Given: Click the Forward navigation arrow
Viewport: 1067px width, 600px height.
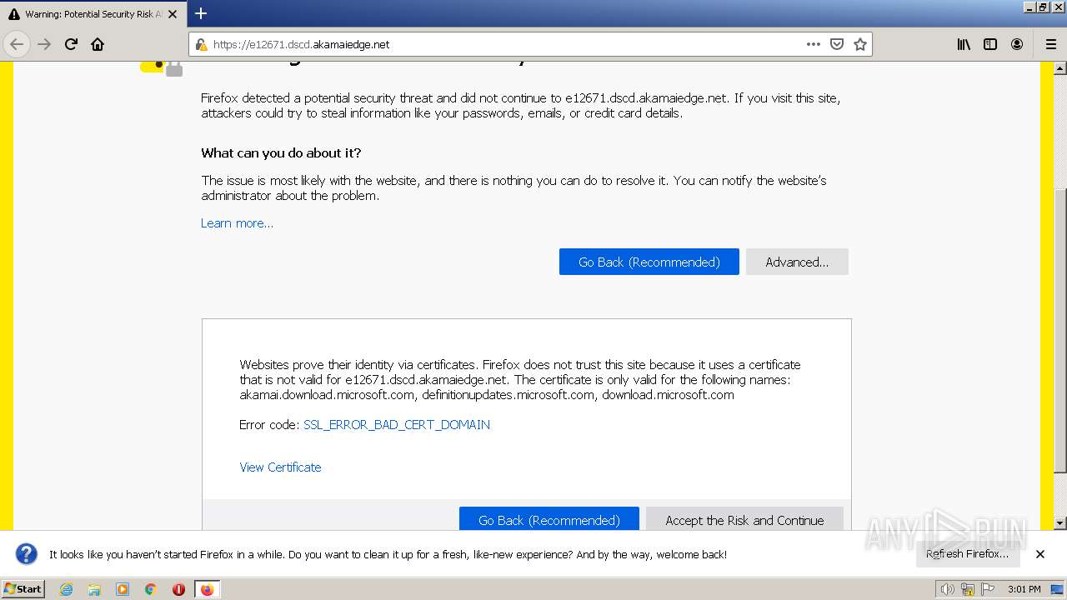Looking at the screenshot, I should (x=44, y=44).
